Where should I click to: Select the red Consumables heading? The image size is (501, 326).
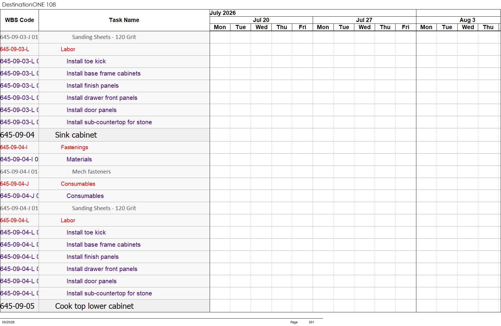(78, 184)
